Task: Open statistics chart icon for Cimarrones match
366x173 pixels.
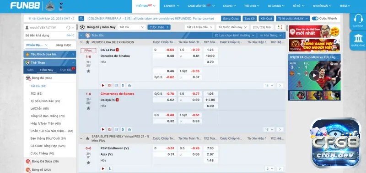Action: (129, 129)
